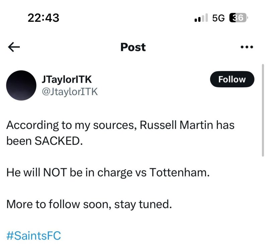Open the #SaintsFC hashtag

pos(34,236)
